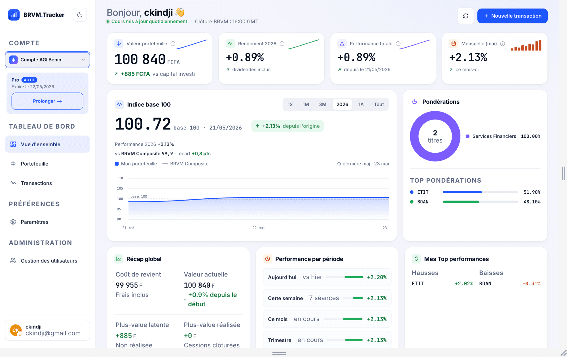Click the users icon beside Gestion des utilisateurs
The width and height of the screenshot is (567, 357).
click(13, 261)
